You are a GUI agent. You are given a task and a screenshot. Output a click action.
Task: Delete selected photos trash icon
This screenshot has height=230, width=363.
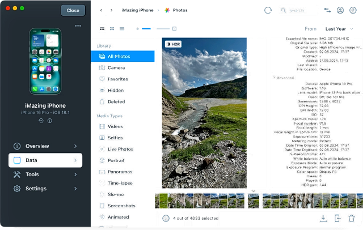click(352, 218)
